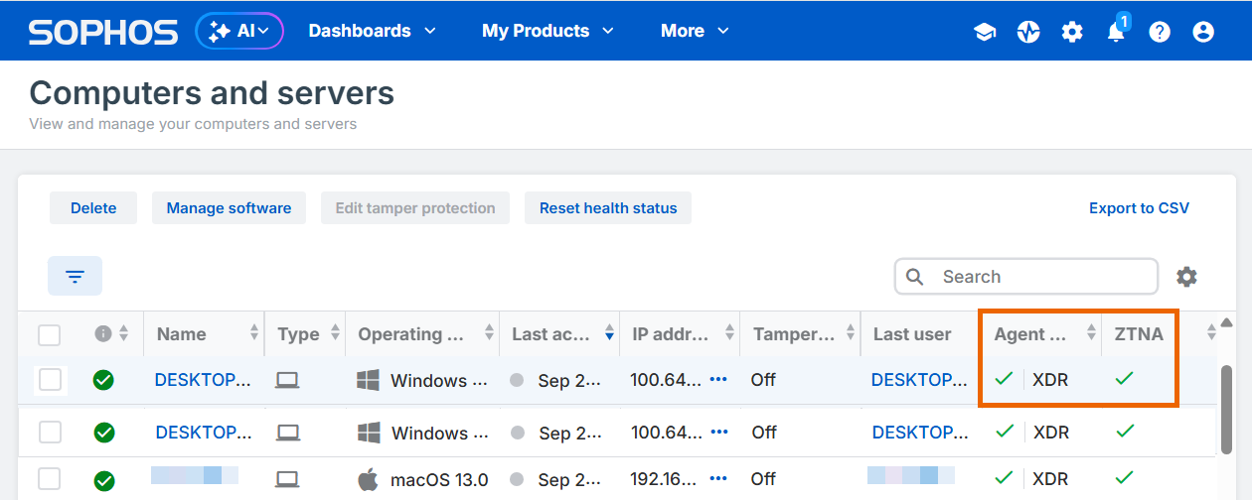
Task: Click the Export to CSV link
Action: pos(1139,208)
